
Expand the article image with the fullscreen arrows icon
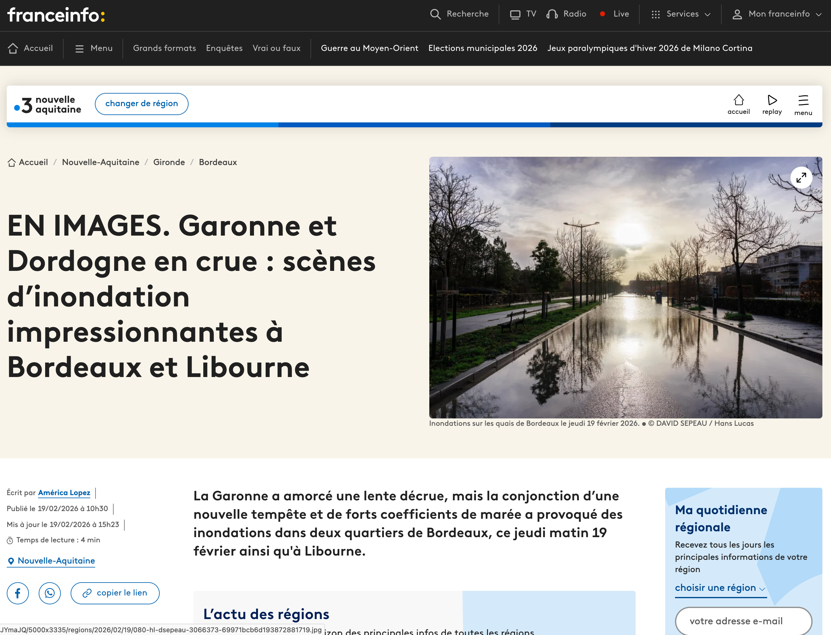tap(801, 178)
